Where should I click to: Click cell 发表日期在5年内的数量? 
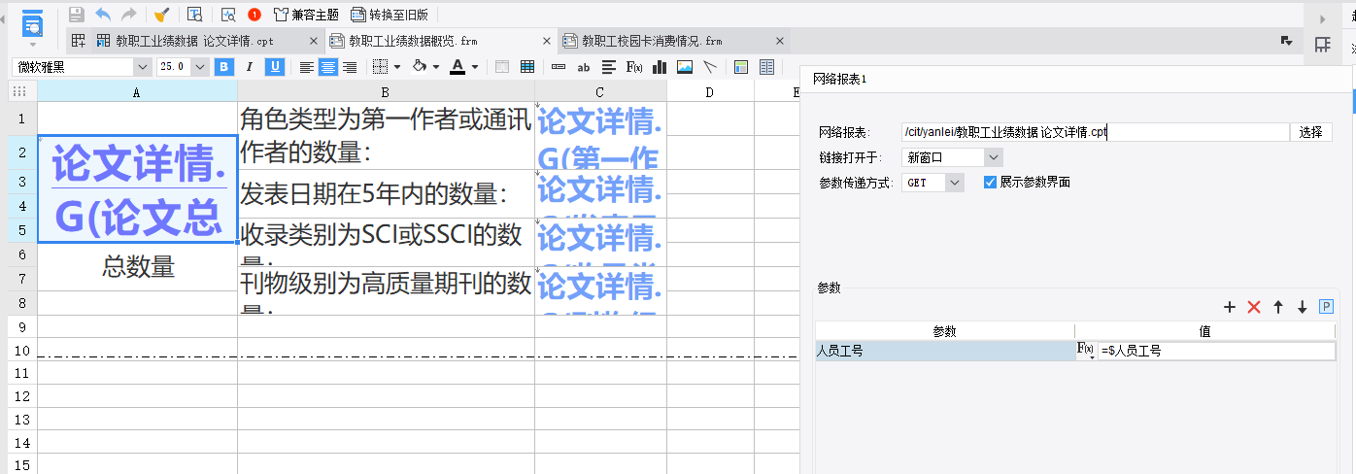386,194
